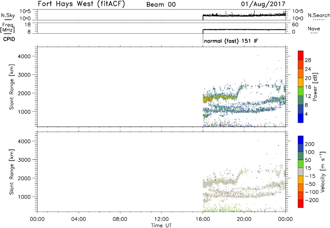330x228 pixels.
Task: Click the 'Slant Range [km]' label of the velocity panel
Action: 12,172
